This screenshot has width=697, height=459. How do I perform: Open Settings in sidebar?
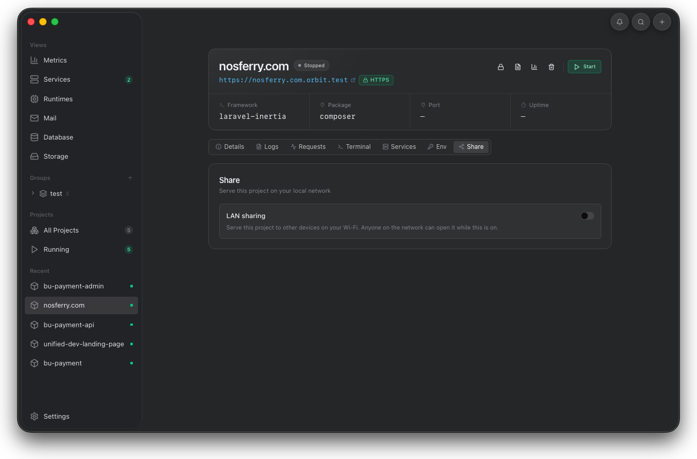point(81,416)
